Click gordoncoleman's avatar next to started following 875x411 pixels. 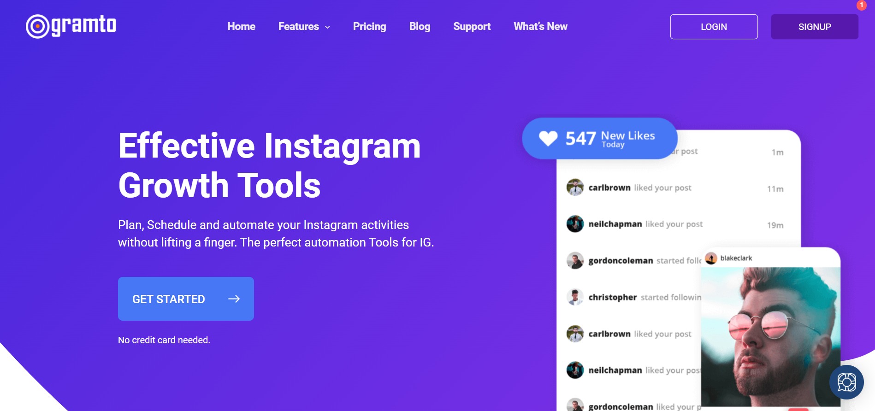[575, 261]
